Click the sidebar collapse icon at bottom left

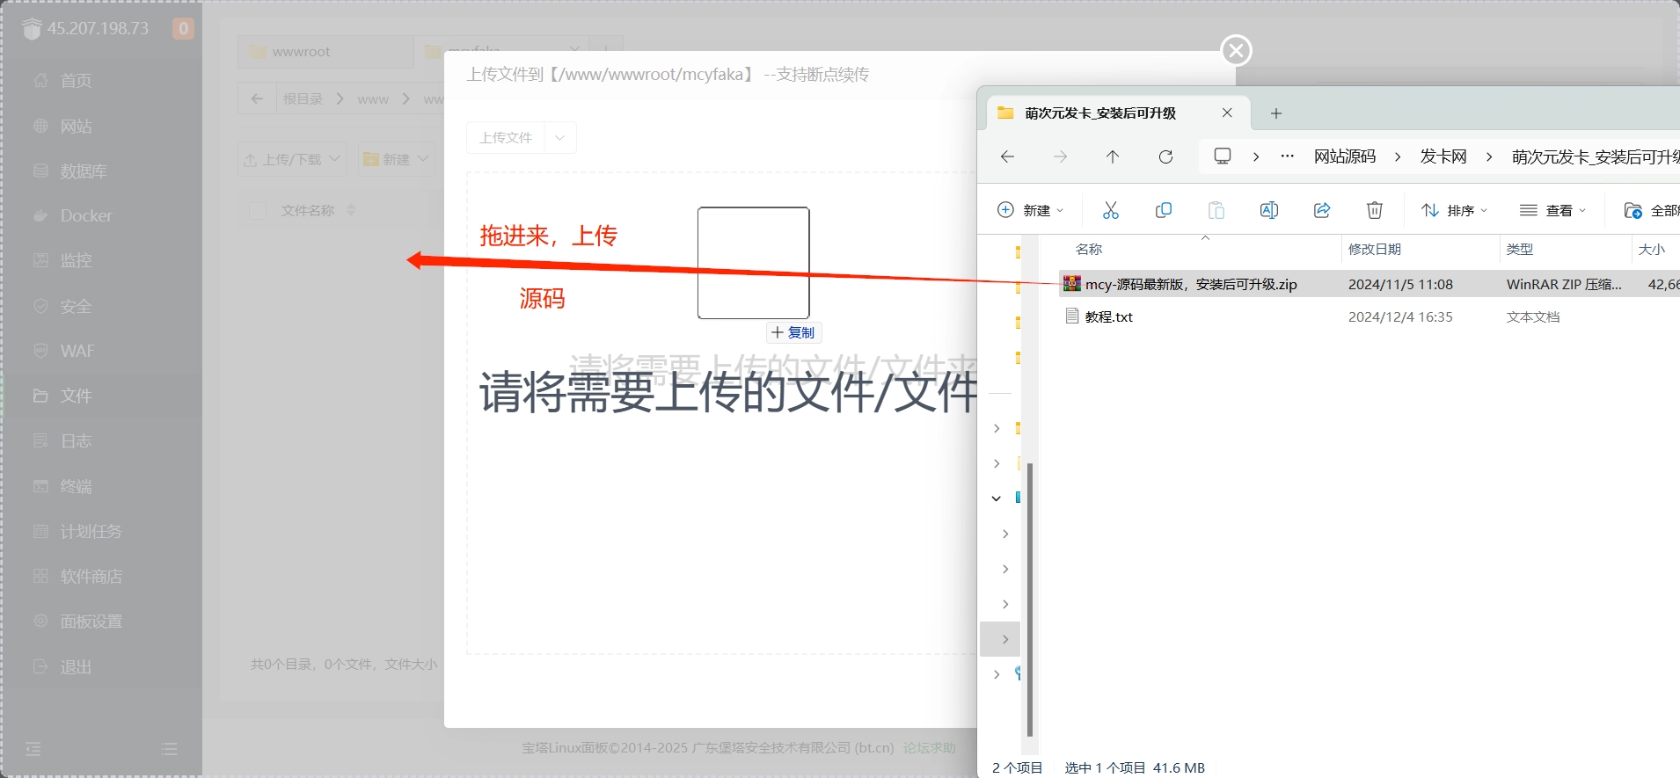[33, 749]
